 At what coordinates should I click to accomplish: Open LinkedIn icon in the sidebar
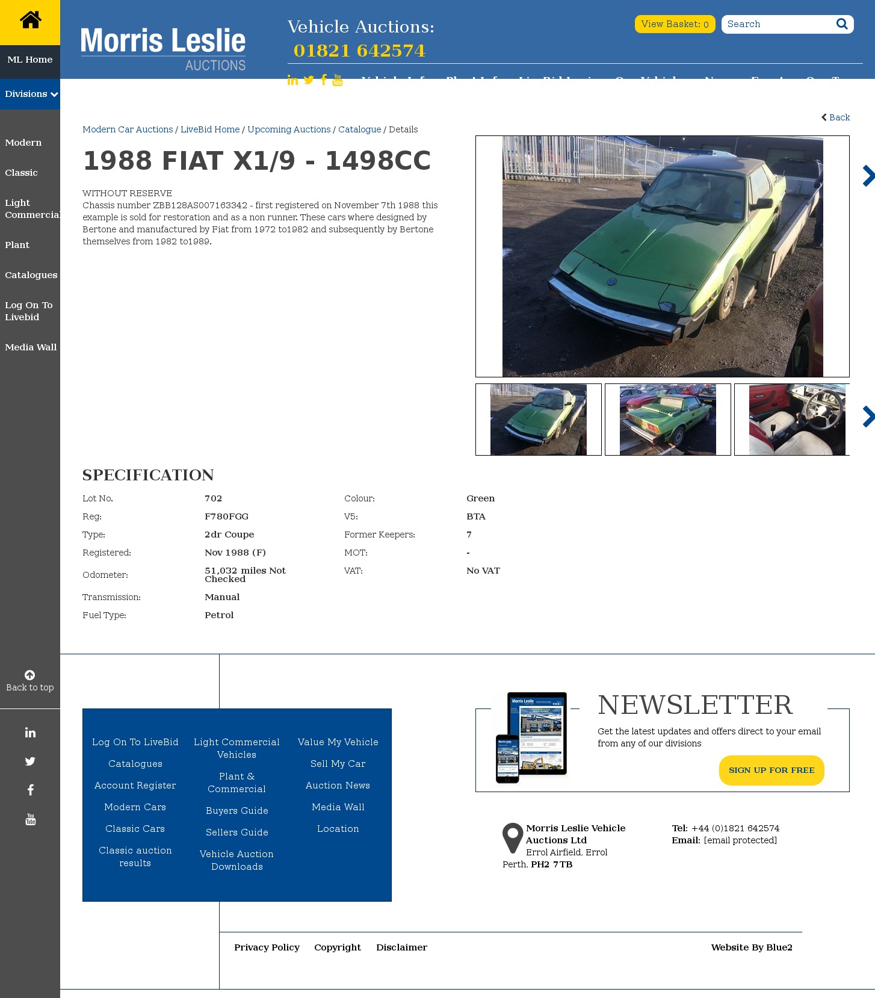[30, 733]
